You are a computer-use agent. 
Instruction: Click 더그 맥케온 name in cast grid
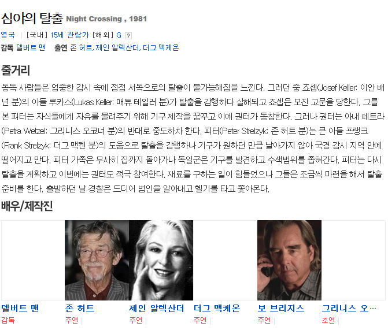[217, 309]
